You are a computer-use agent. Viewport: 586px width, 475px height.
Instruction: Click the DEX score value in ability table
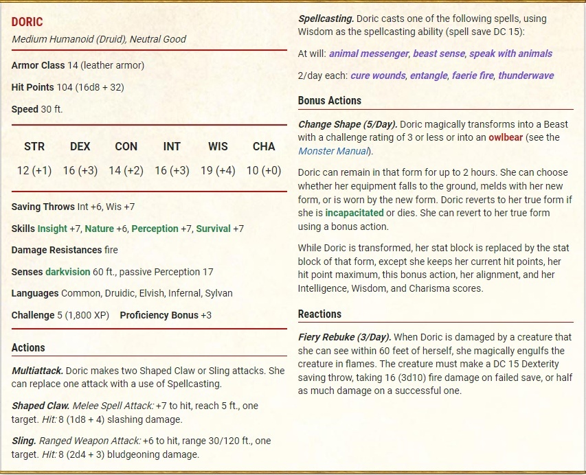click(x=80, y=171)
